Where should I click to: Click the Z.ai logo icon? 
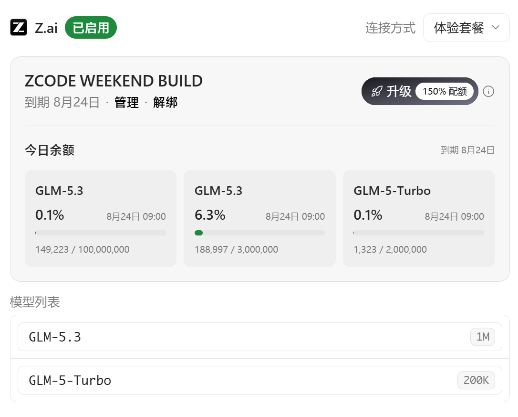(x=19, y=27)
